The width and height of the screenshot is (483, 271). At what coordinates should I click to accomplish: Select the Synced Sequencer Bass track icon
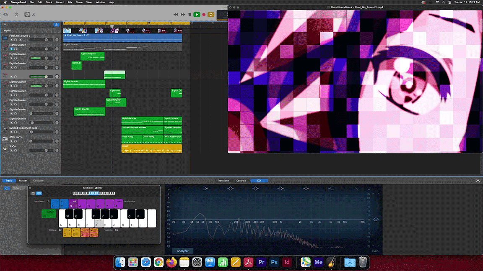pos(5,130)
